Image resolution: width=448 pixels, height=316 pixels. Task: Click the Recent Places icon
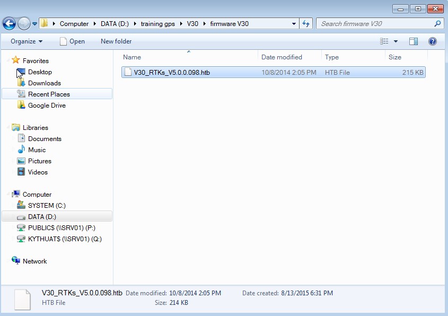21,94
